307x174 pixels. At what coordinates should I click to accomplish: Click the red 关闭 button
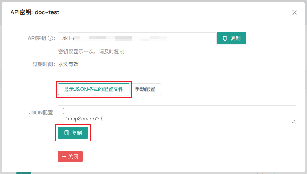coord(70,157)
